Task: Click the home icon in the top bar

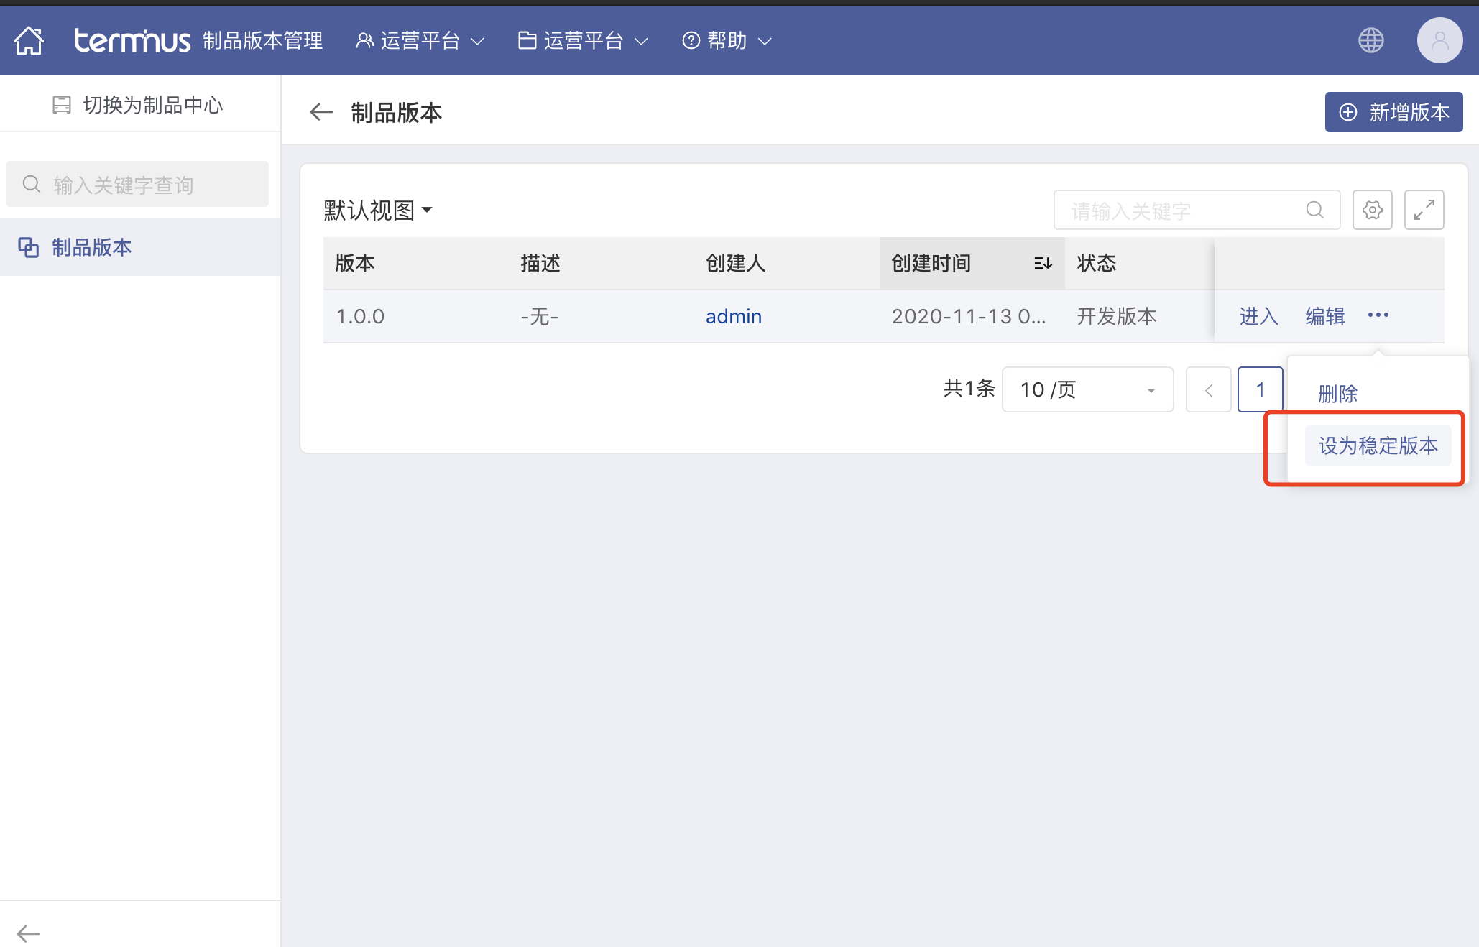Action: 29,40
